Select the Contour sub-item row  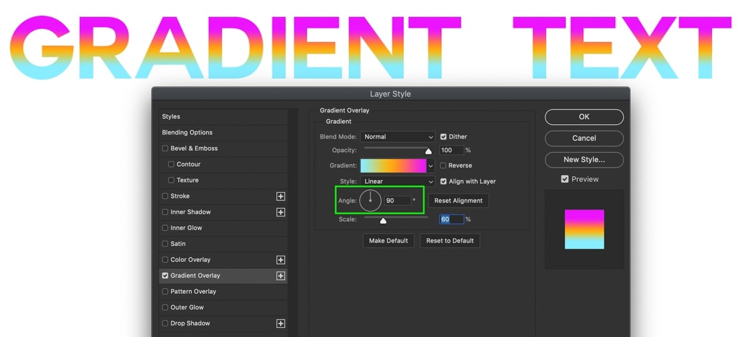pyautogui.click(x=224, y=164)
